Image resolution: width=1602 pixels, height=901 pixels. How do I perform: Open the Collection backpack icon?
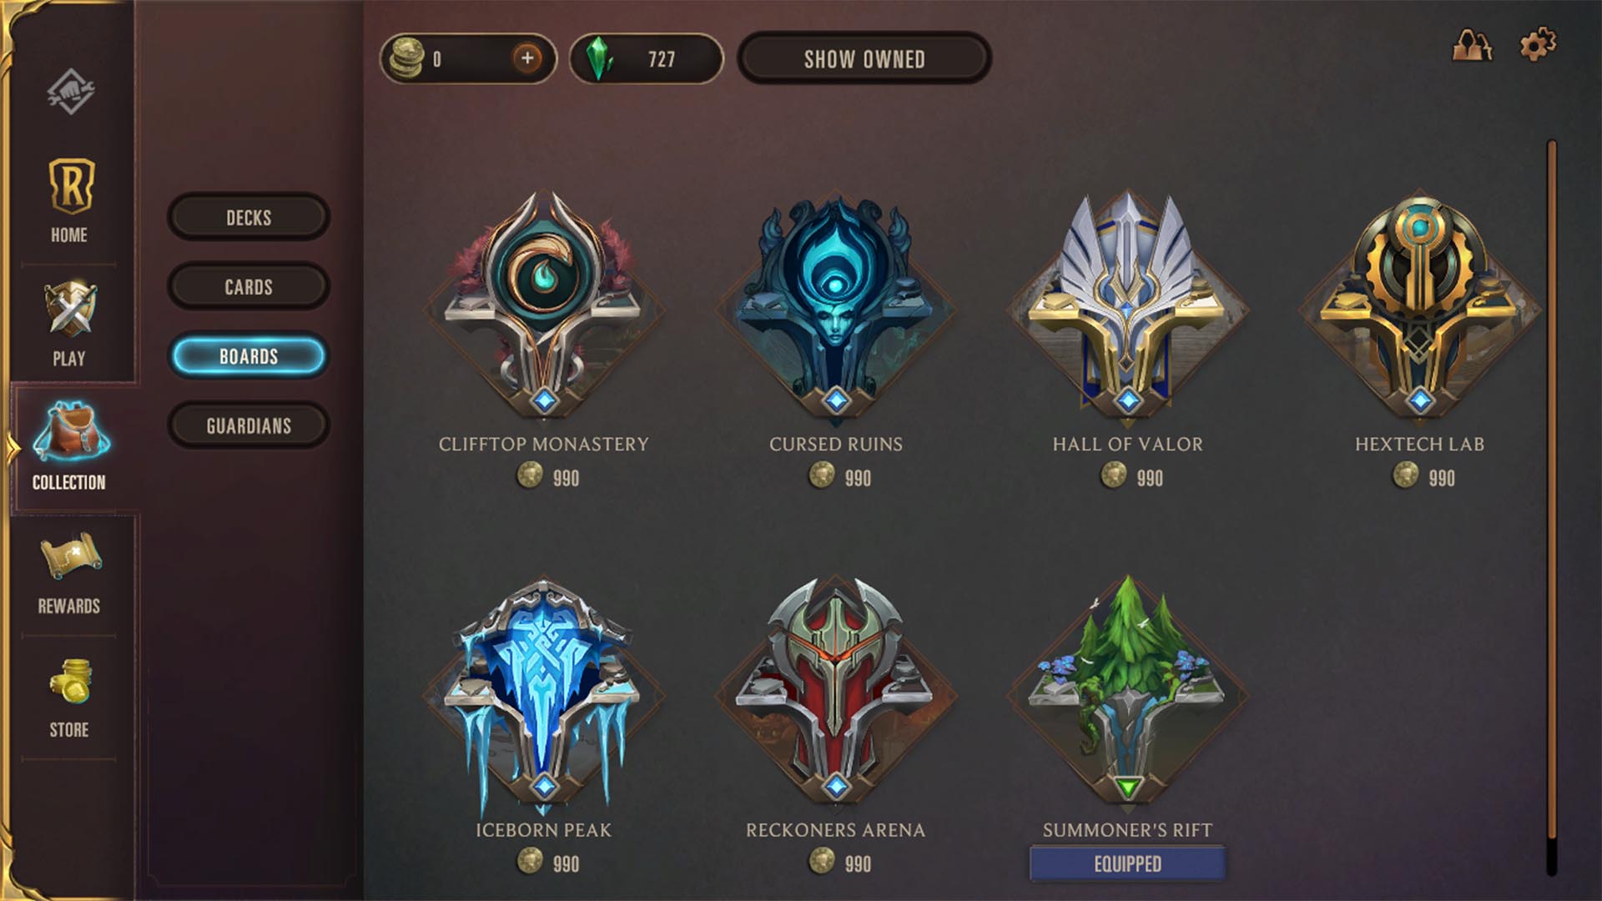(70, 431)
